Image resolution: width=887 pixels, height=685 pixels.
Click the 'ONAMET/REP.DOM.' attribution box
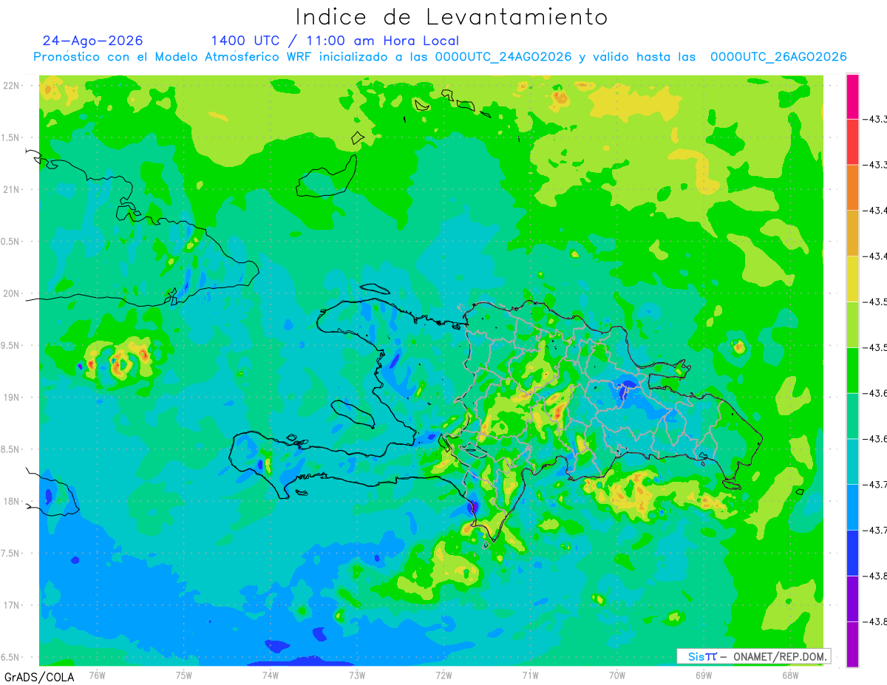[x=753, y=656]
